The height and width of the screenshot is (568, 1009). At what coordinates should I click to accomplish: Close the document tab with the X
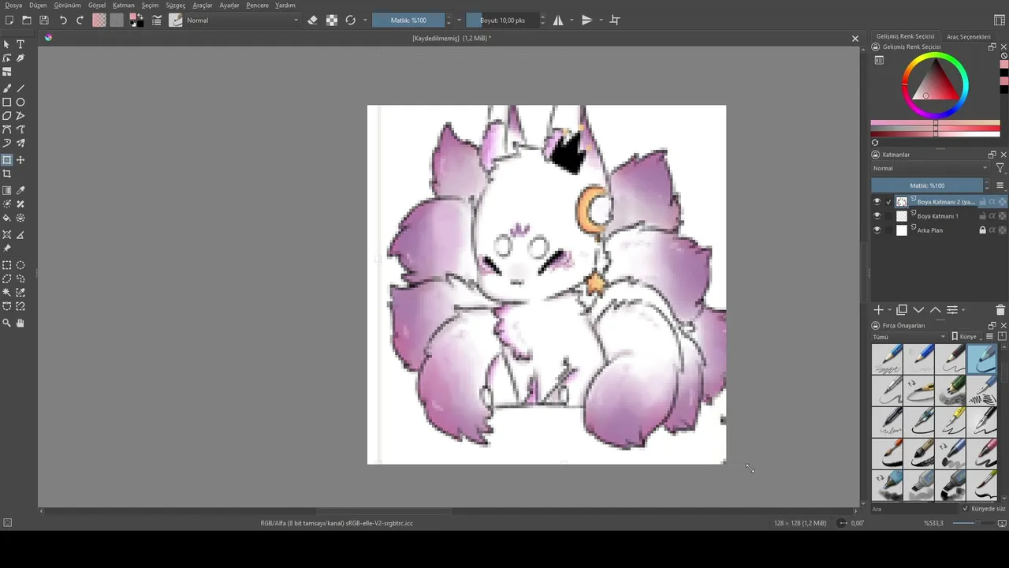855,39
